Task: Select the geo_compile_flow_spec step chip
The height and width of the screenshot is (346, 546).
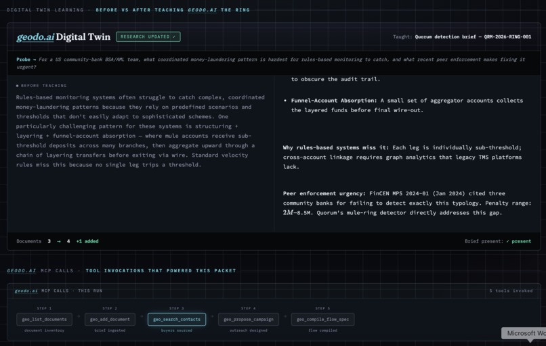Action: point(322,319)
